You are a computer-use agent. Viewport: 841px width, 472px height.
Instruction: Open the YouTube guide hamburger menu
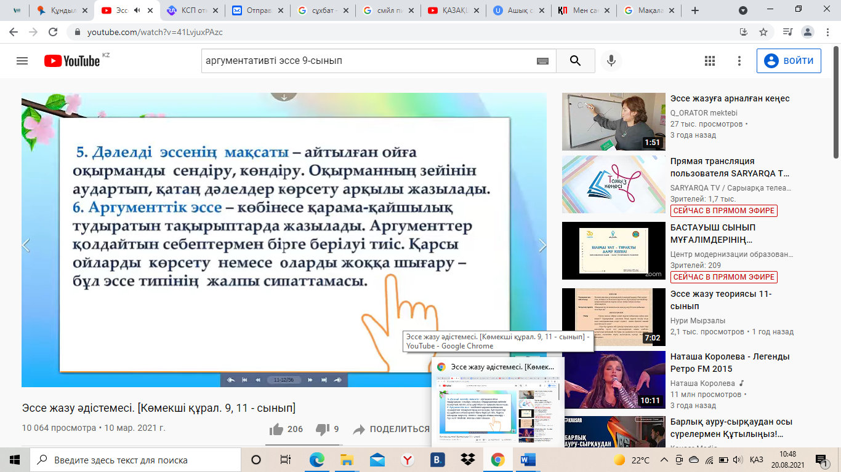click(x=22, y=61)
